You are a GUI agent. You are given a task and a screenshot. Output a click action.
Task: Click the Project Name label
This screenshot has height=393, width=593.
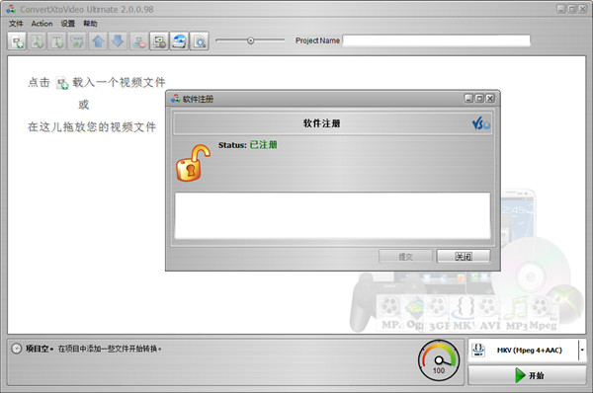(317, 40)
